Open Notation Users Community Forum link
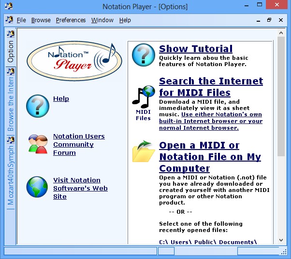This screenshot has height=259, width=291. pos(79,144)
